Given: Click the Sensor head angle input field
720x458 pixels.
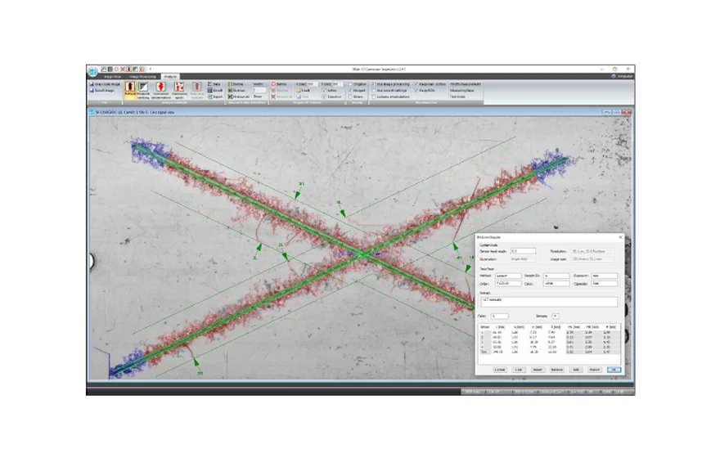Looking at the screenshot, I should point(523,251).
